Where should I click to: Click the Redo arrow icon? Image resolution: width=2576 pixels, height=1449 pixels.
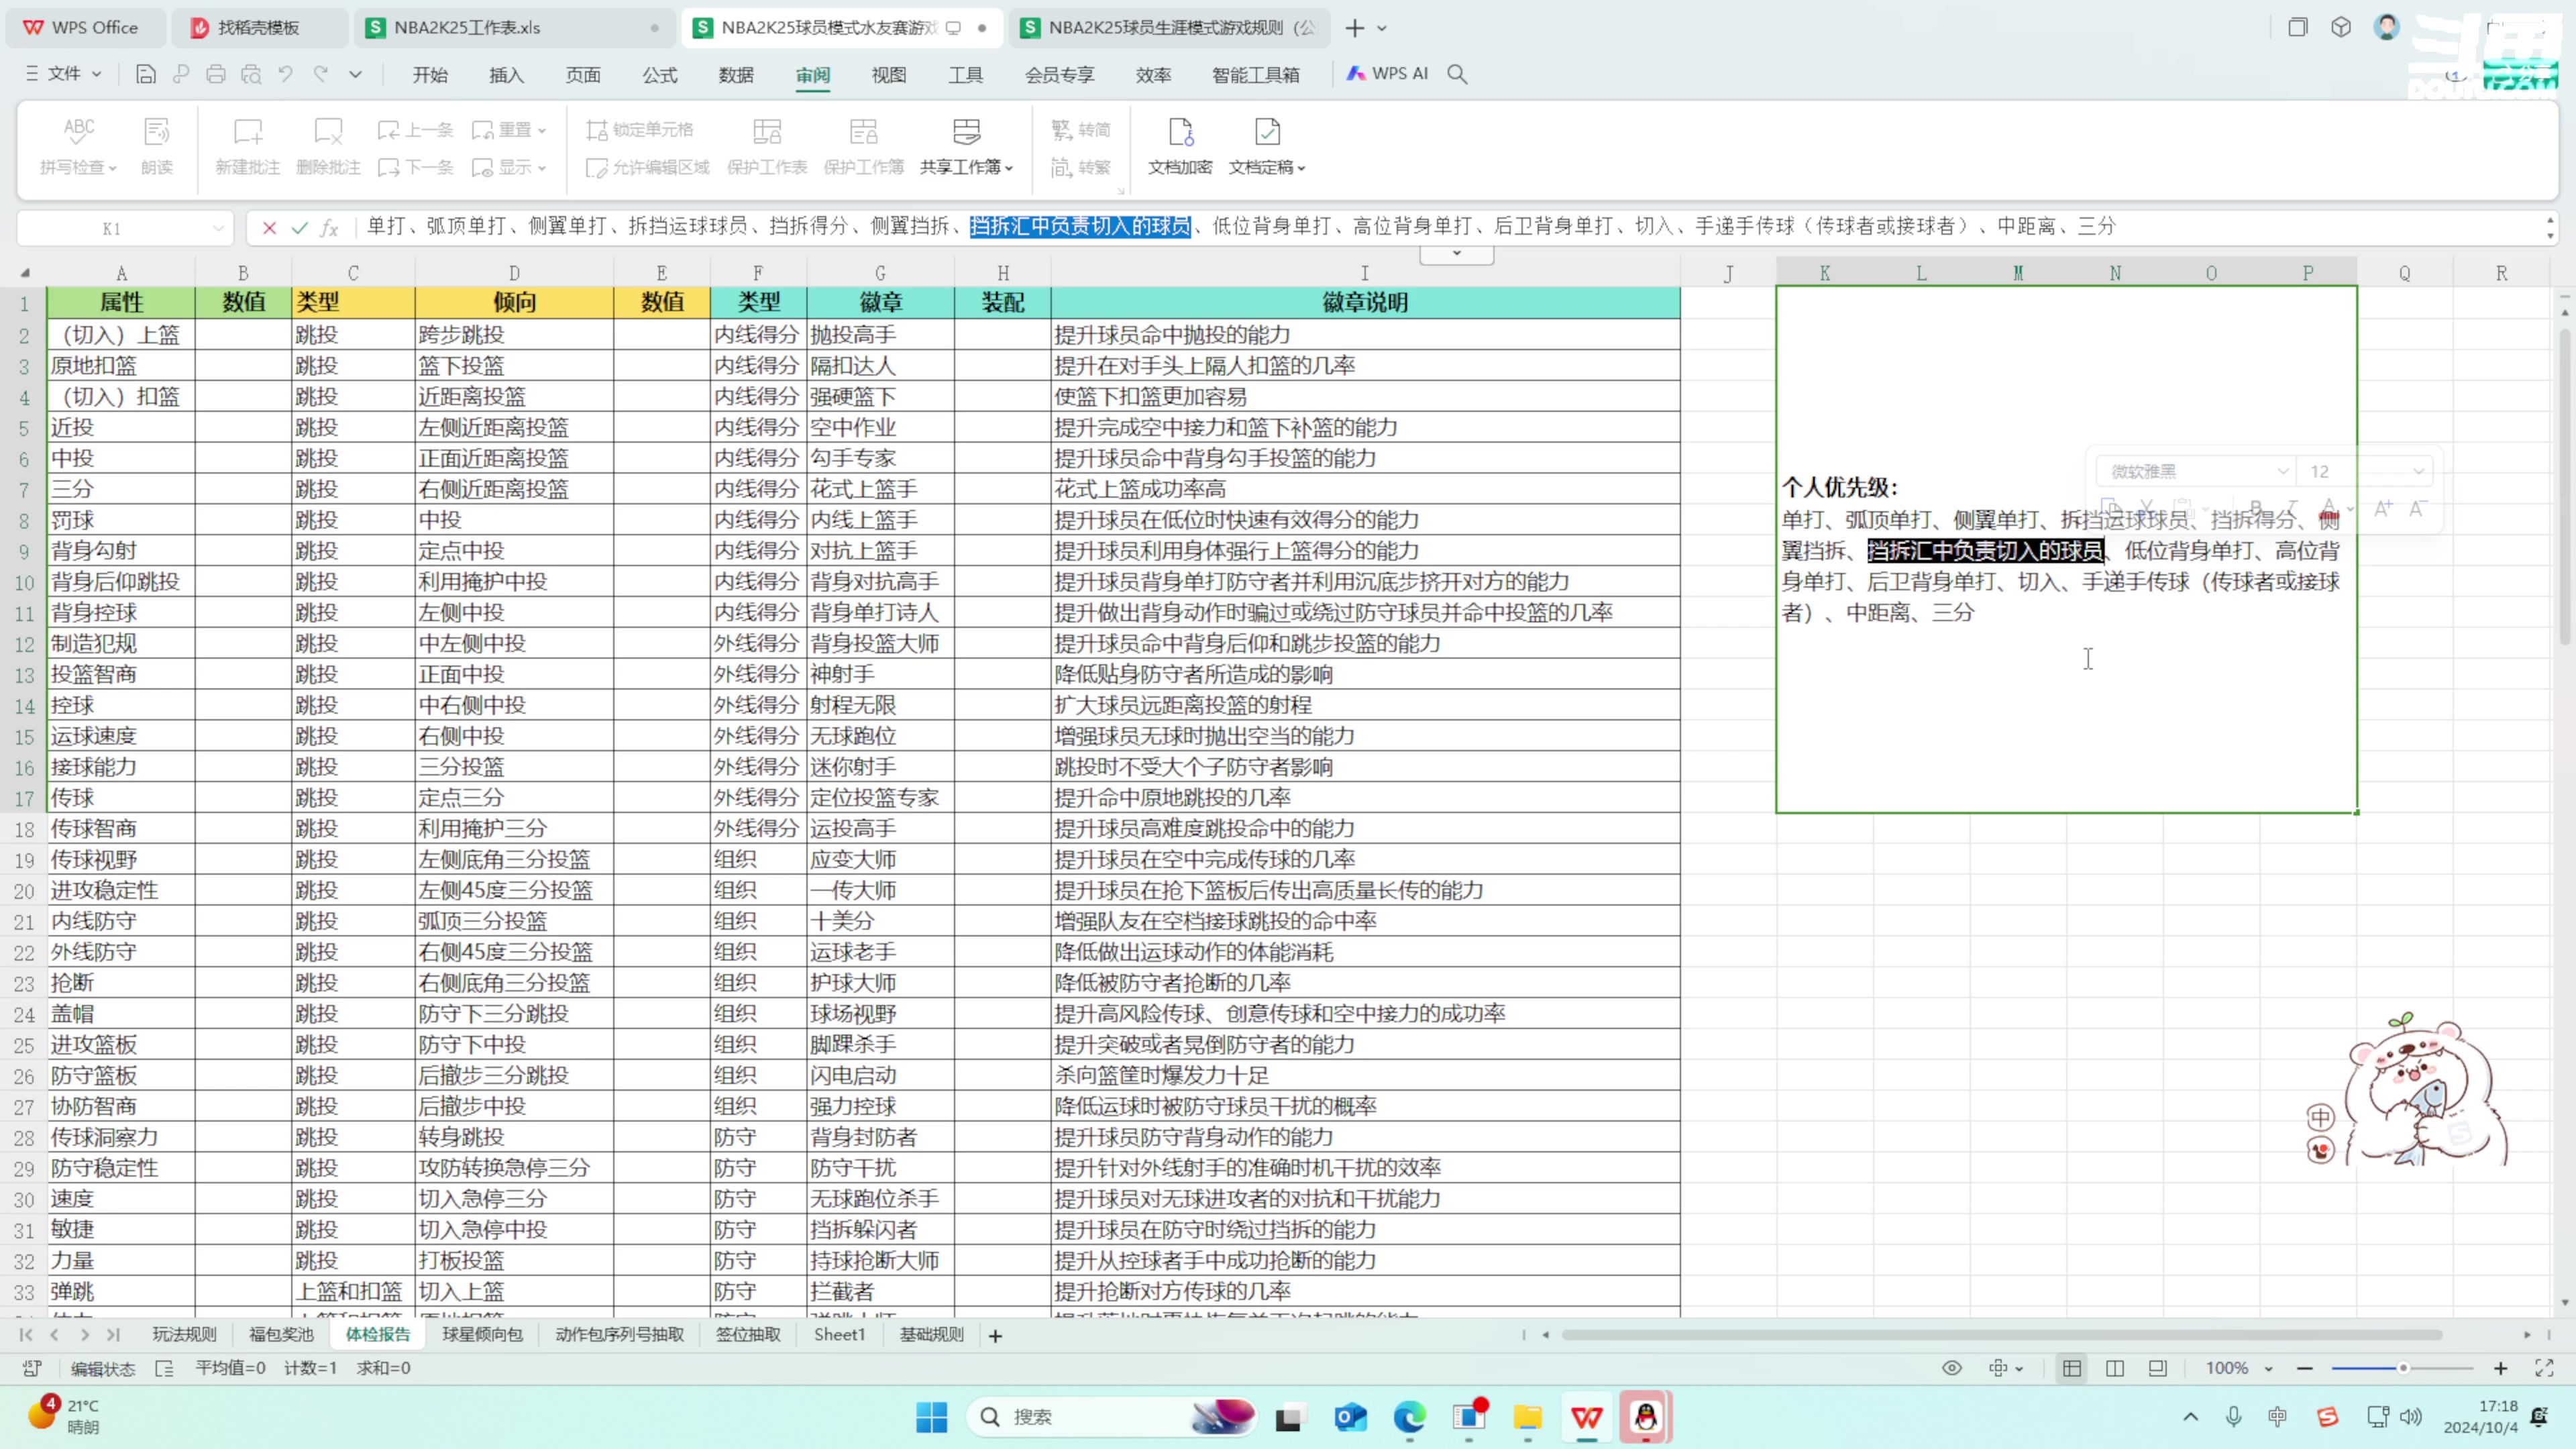pos(321,74)
